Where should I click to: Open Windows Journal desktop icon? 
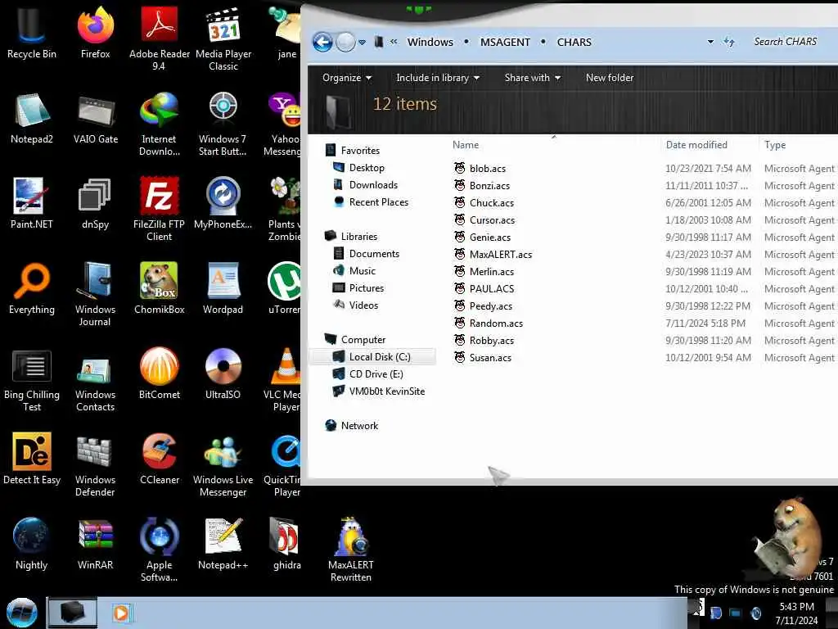[95, 294]
